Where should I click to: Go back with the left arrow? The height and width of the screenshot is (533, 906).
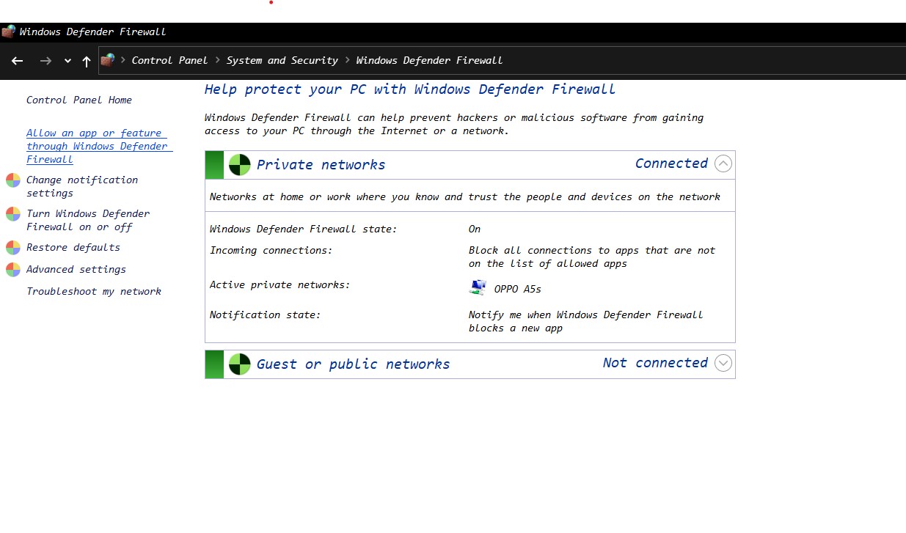click(x=18, y=61)
